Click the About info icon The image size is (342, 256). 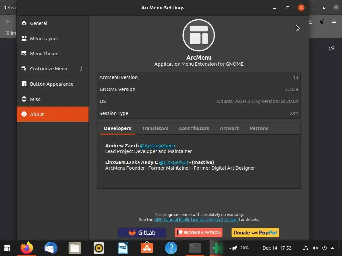pyautogui.click(x=24, y=114)
